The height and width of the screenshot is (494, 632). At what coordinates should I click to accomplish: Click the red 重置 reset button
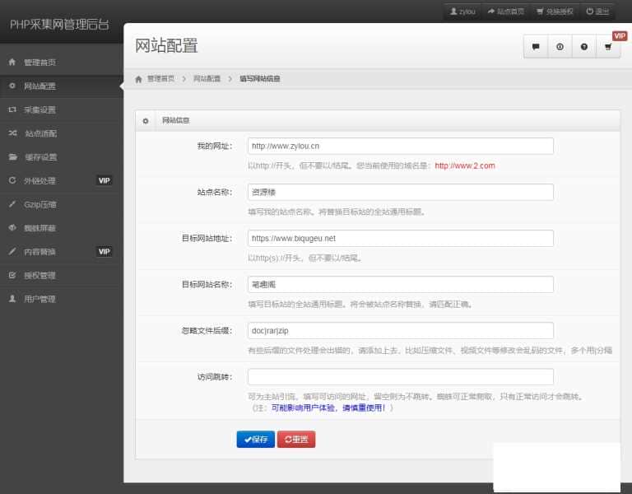[296, 439]
